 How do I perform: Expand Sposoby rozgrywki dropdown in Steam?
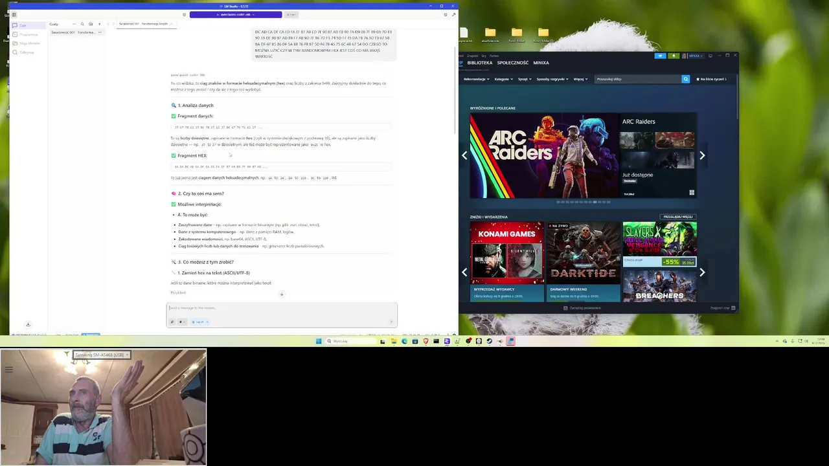click(552, 79)
